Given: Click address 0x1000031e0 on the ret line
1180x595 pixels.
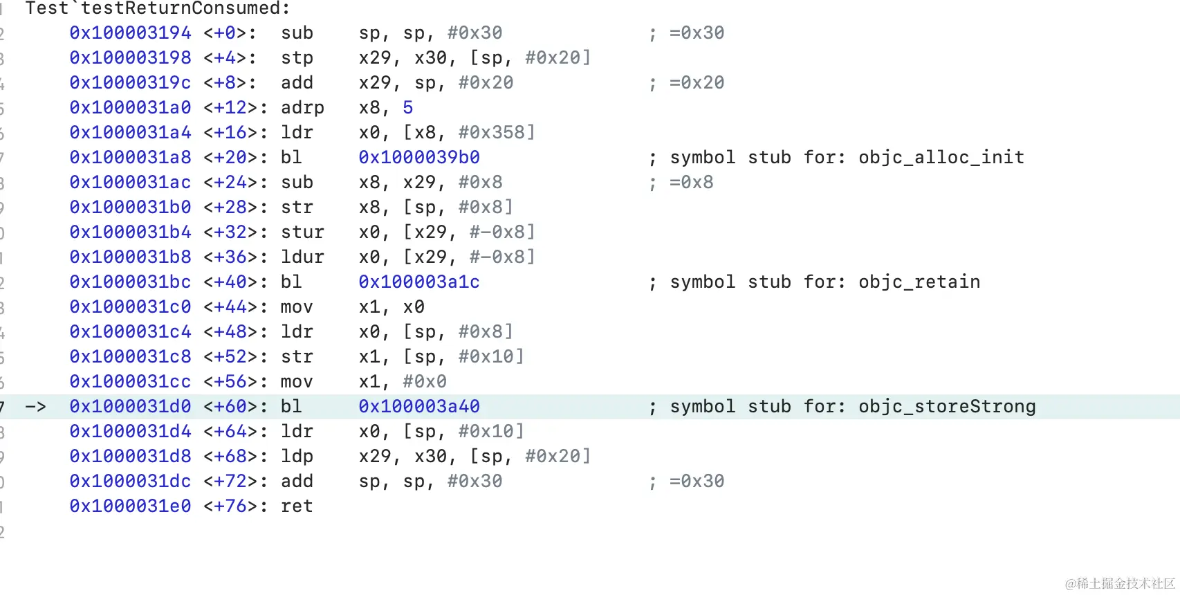Looking at the screenshot, I should pyautogui.click(x=130, y=506).
